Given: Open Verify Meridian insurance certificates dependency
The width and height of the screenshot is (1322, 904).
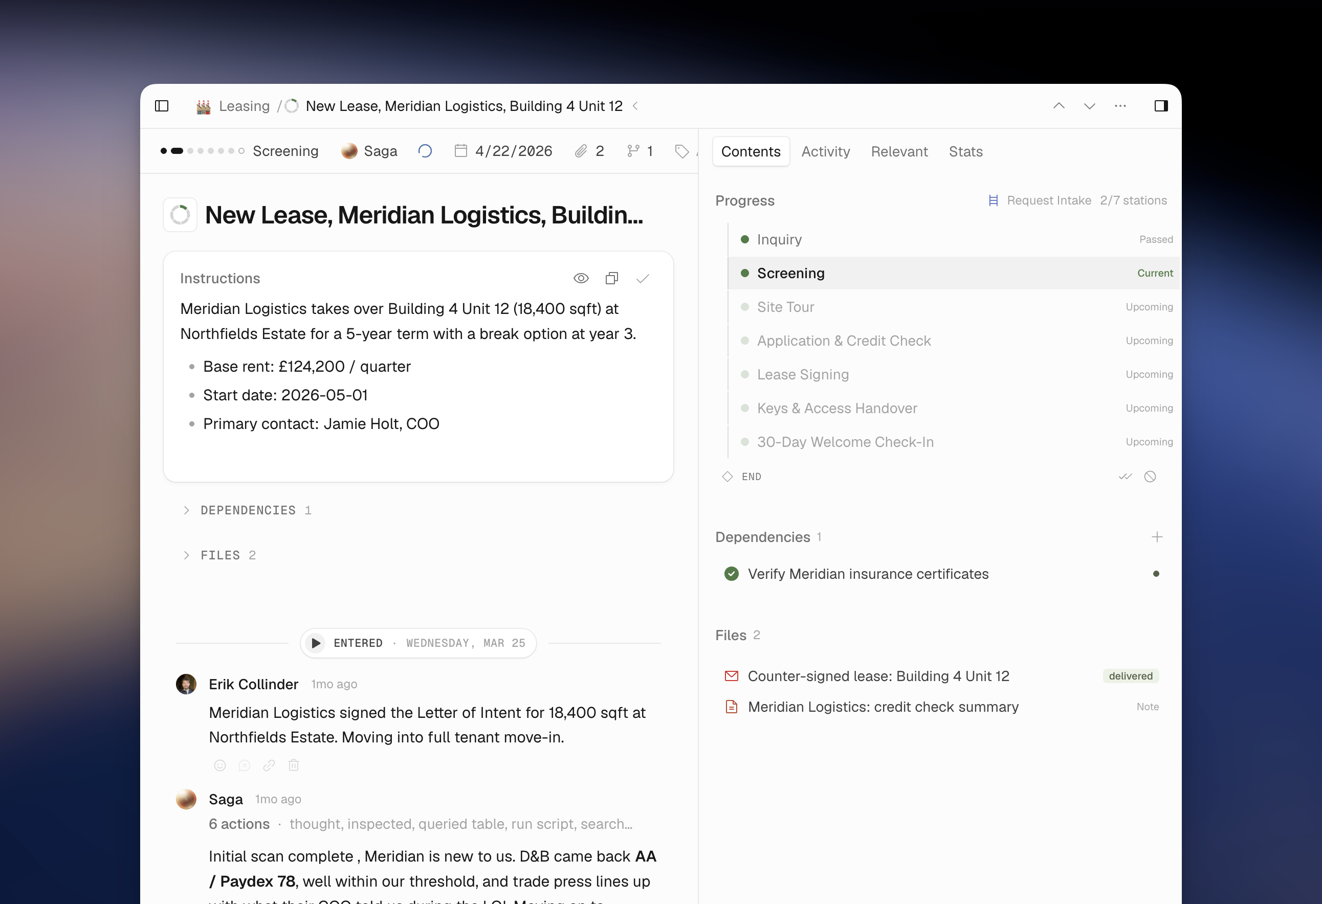Looking at the screenshot, I should 868,574.
